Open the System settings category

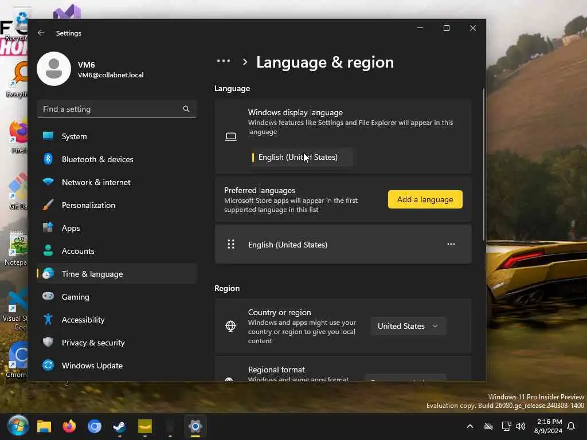[x=117, y=136]
